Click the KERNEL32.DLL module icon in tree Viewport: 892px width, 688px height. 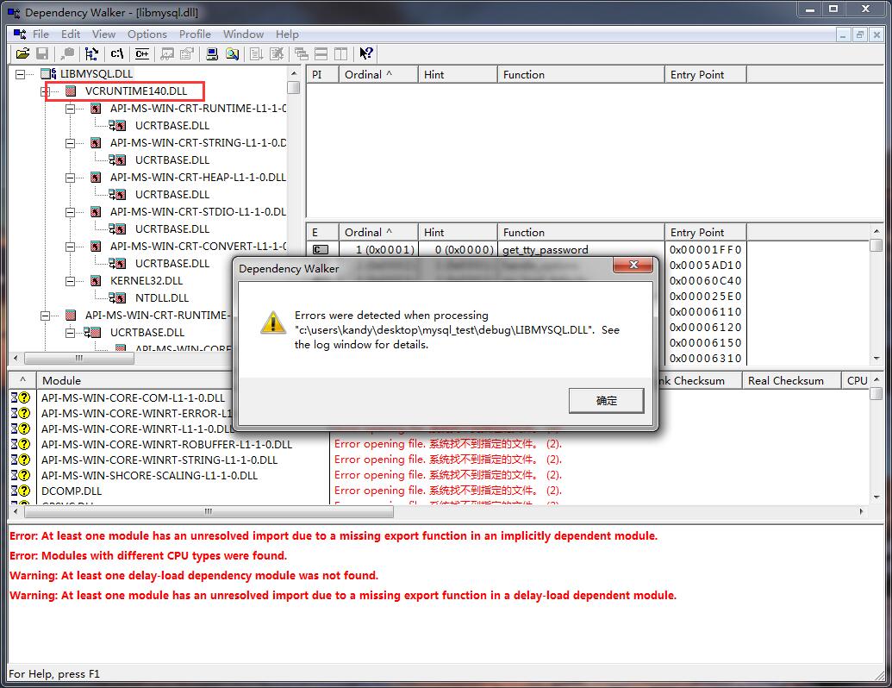[96, 280]
